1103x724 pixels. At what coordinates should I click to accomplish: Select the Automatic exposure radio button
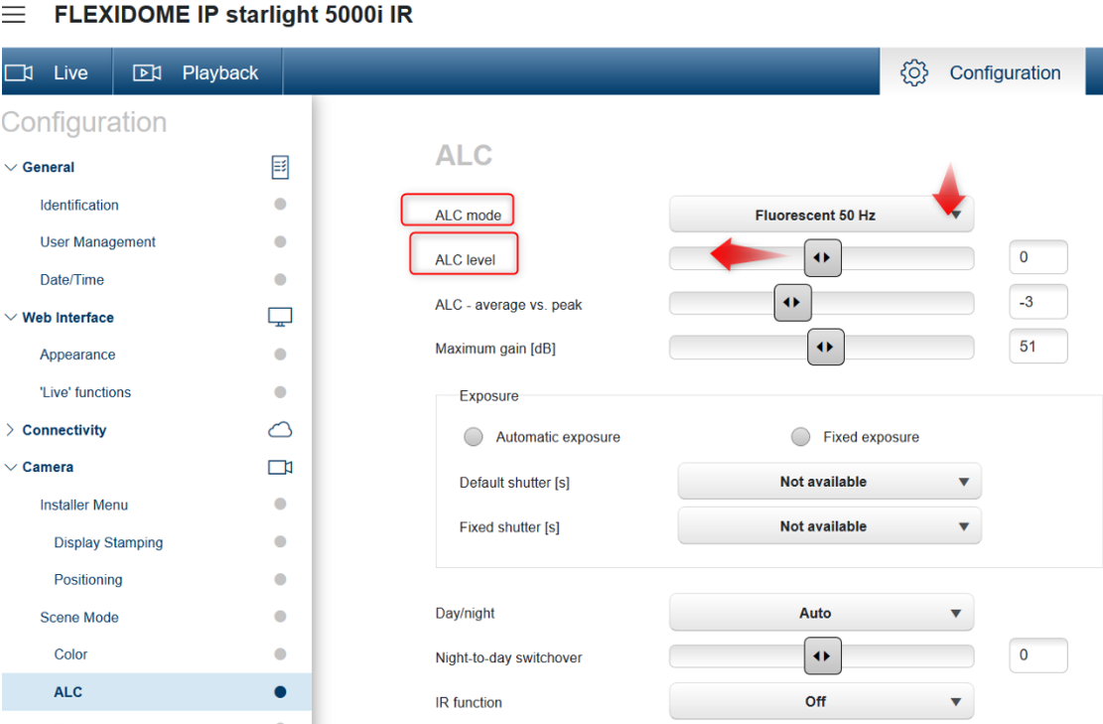474,437
